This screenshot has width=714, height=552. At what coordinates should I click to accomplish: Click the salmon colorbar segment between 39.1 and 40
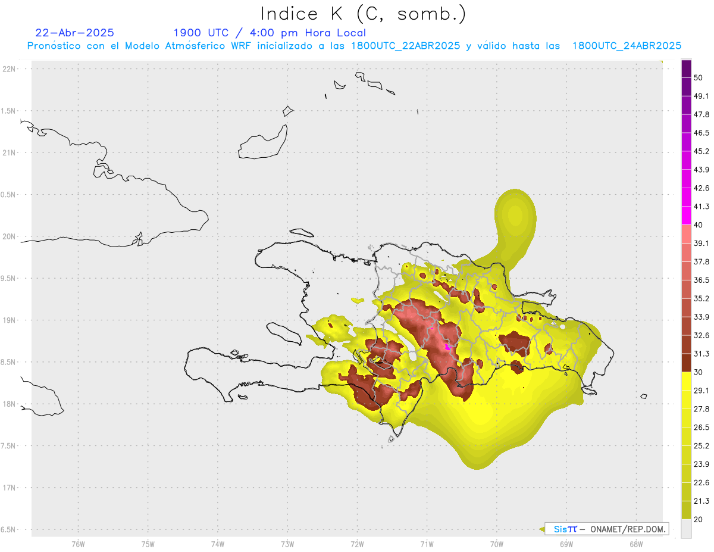tap(687, 234)
